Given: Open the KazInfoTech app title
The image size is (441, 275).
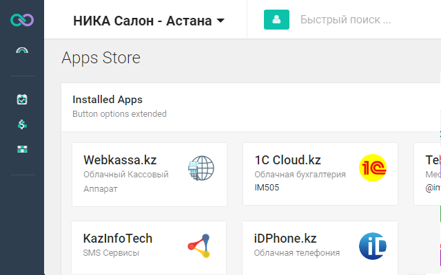Looking at the screenshot, I should [118, 239].
